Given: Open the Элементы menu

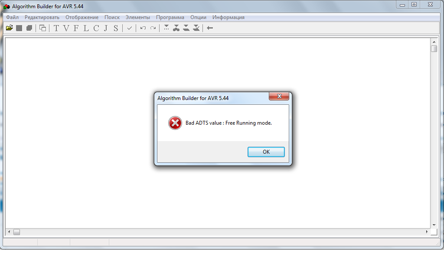Looking at the screenshot, I should pyautogui.click(x=137, y=17).
